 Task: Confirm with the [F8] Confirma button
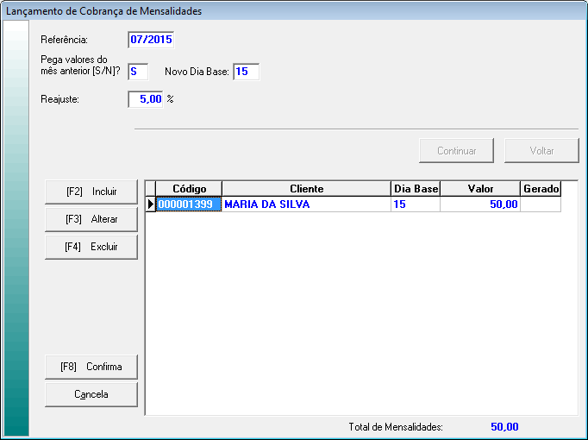[91, 367]
